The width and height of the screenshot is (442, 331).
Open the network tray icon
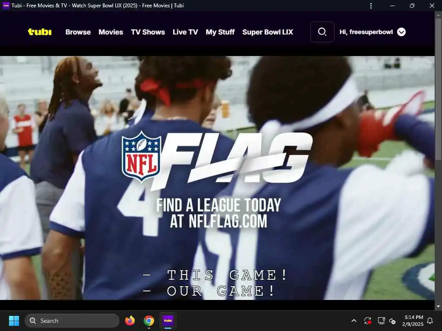click(381, 321)
